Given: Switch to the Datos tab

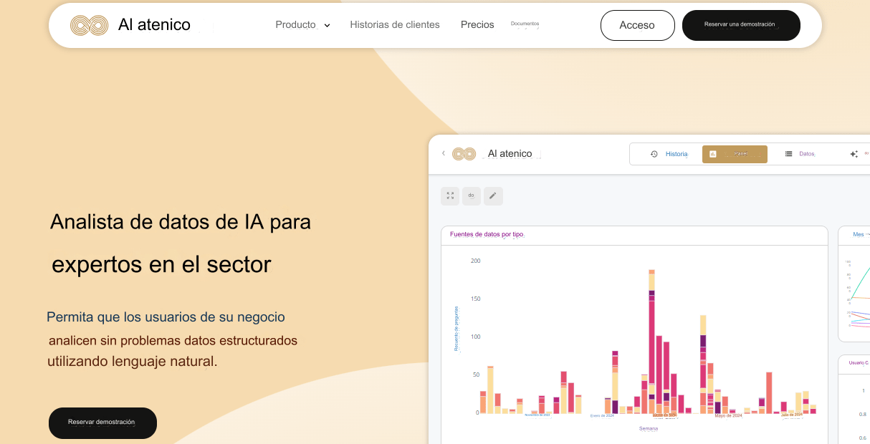Looking at the screenshot, I should coord(800,154).
